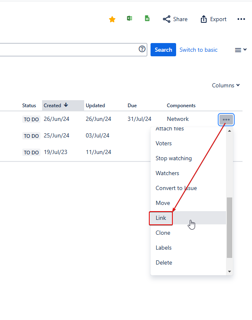Sort by the Updated column header
The height and width of the screenshot is (320, 252).
point(95,106)
